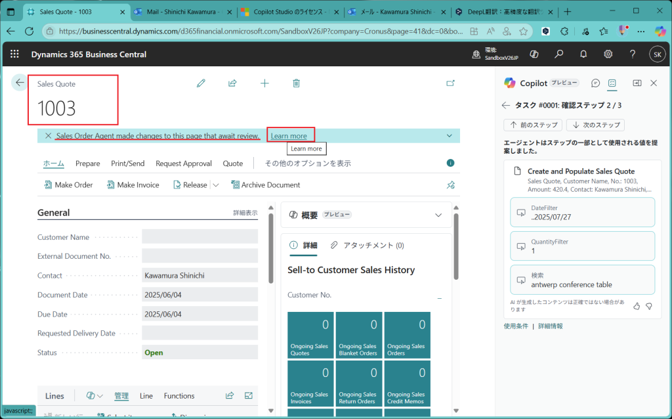
Task: Click the search magnifier in top bar
Action: pos(559,54)
